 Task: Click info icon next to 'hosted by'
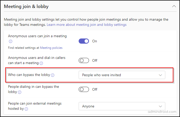coord(26,109)
